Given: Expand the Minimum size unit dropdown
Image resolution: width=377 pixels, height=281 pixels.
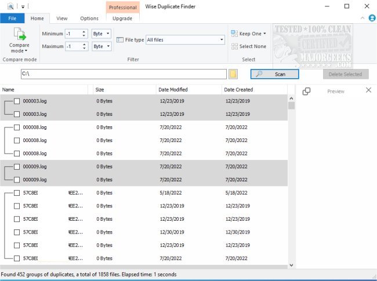Looking at the screenshot, I should coord(101,34).
